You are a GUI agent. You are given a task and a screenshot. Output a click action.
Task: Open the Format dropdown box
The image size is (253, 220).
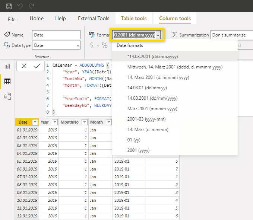(137, 35)
